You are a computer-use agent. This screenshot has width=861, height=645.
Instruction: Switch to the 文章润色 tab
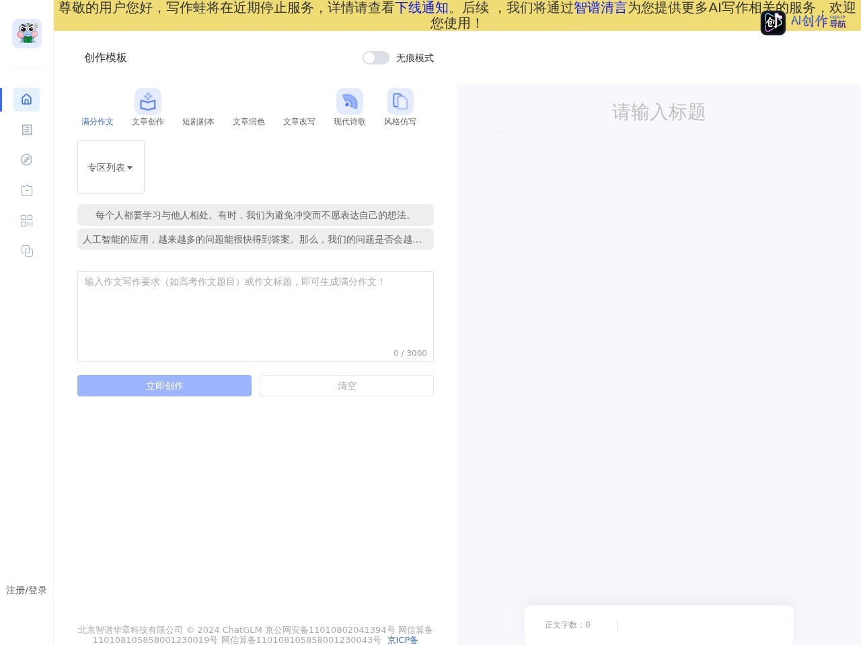pyautogui.click(x=249, y=122)
